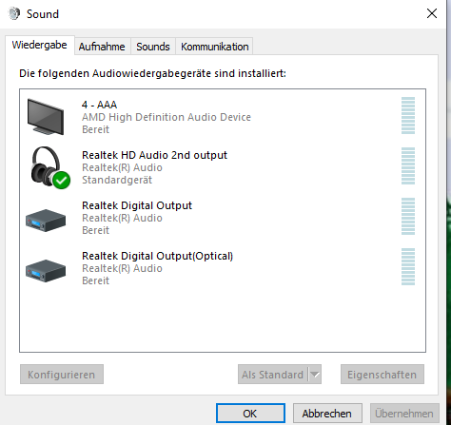Click "AMD High Definition Audio Device" text
The height and width of the screenshot is (425, 451).
point(167,117)
